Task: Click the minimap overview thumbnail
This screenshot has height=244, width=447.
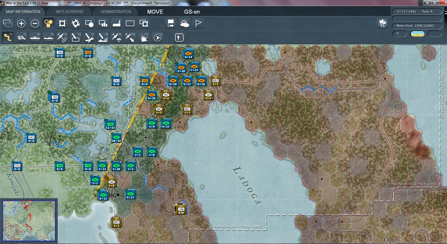Action: (29, 221)
